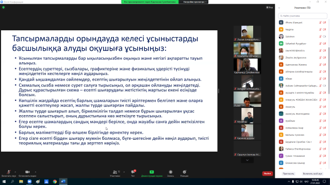Open the Chat icon with notification badge
The height and width of the screenshot is (185, 330).
tap(133, 173)
